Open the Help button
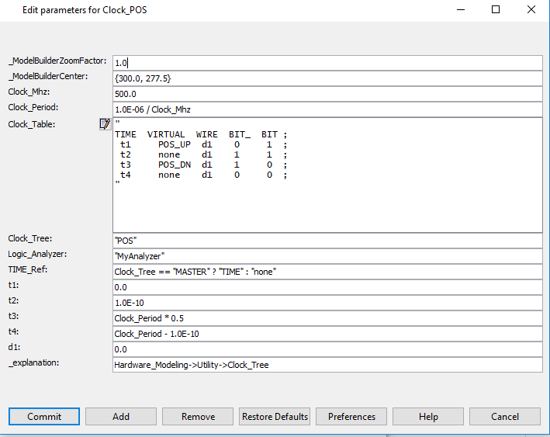Viewport: 550px width, 437px height. click(x=428, y=417)
